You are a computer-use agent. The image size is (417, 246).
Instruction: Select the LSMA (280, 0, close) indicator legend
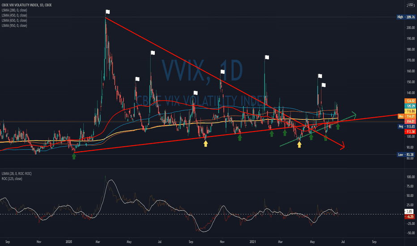tap(14, 10)
